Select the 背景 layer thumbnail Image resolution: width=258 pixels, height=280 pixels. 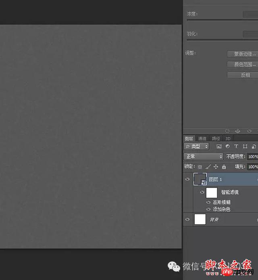click(x=200, y=219)
